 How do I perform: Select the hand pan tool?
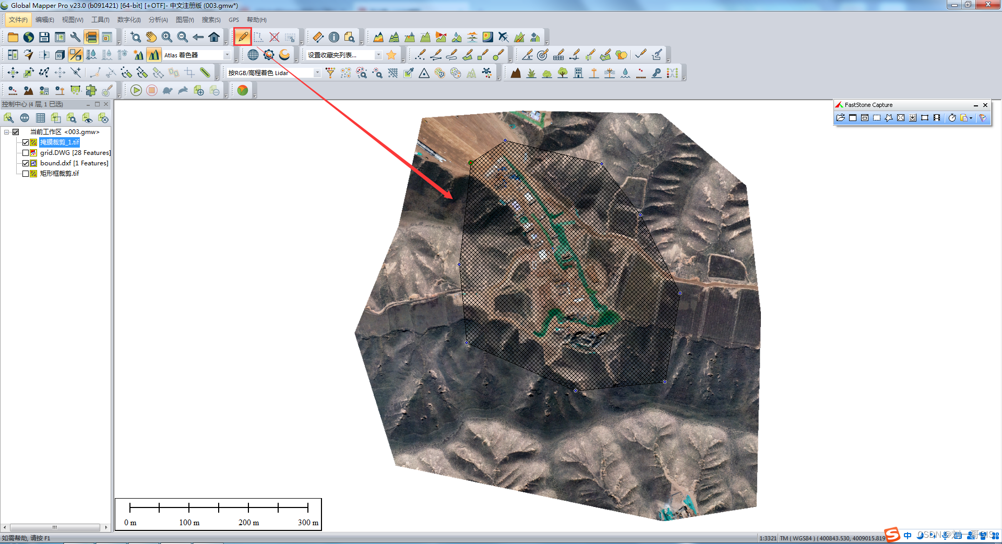coord(151,37)
